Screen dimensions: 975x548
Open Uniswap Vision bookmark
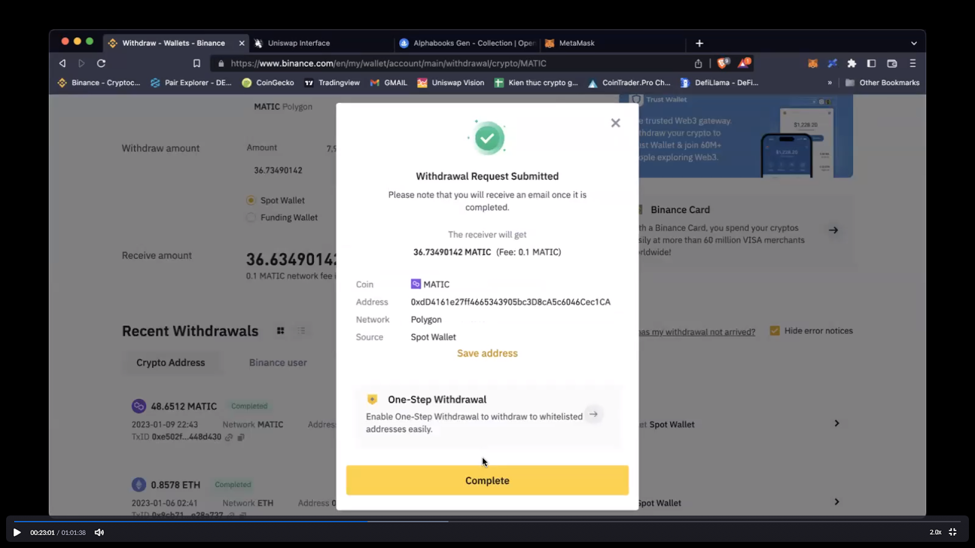pos(450,83)
